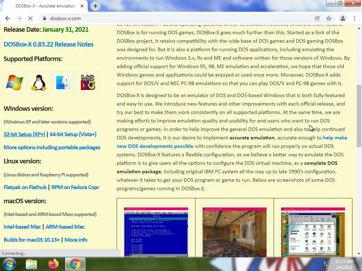Launch Firefox from the taskbar
The image size is (362, 271).
coord(53,264)
